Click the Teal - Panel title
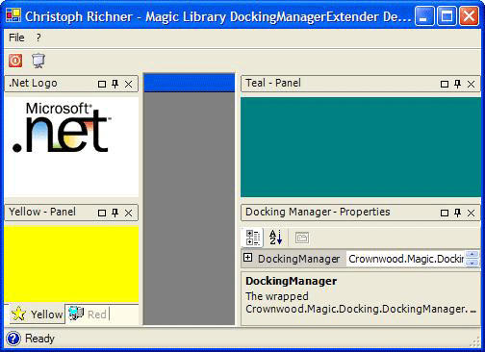This screenshot has width=485, height=352. click(x=273, y=83)
